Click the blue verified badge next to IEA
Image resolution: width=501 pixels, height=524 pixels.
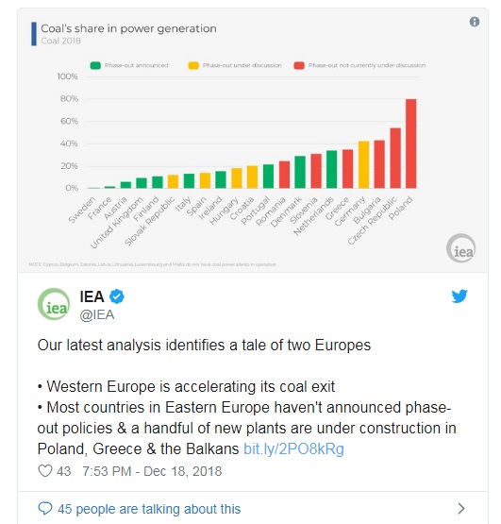coord(117,296)
